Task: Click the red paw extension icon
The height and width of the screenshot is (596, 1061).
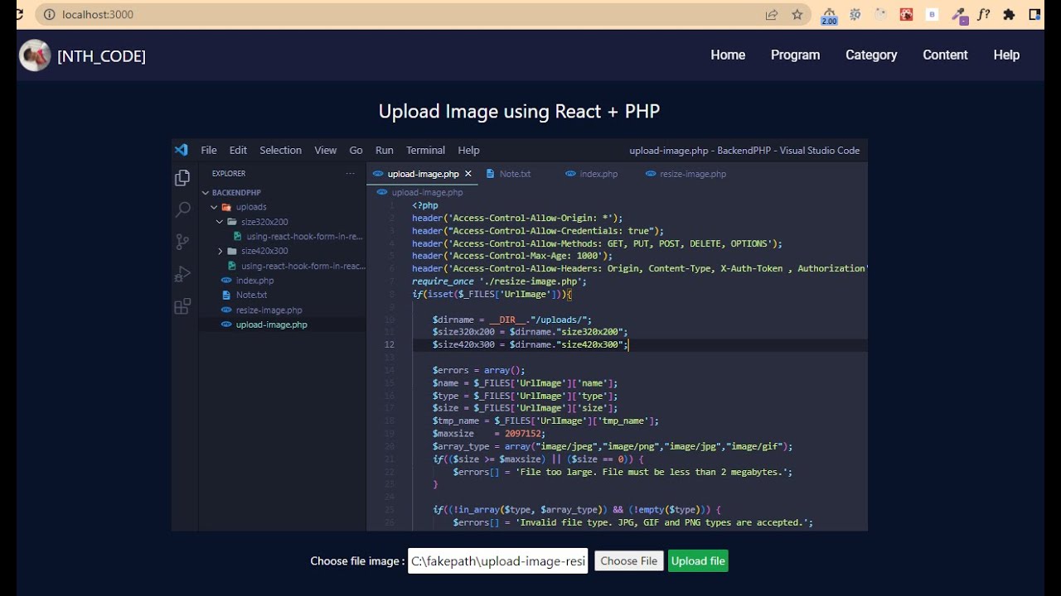Action: point(907,14)
